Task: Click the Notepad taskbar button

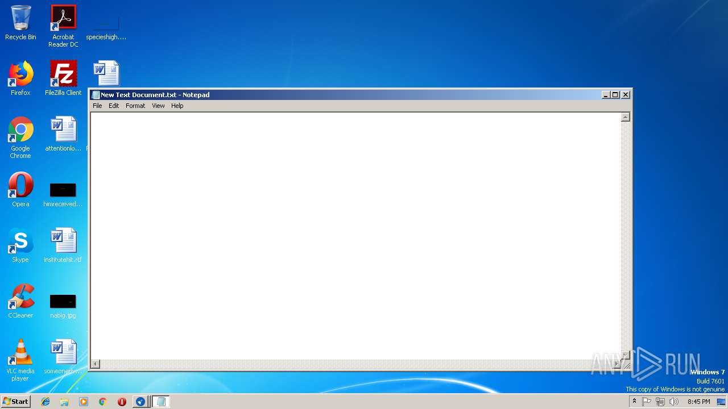Action: 160,402
